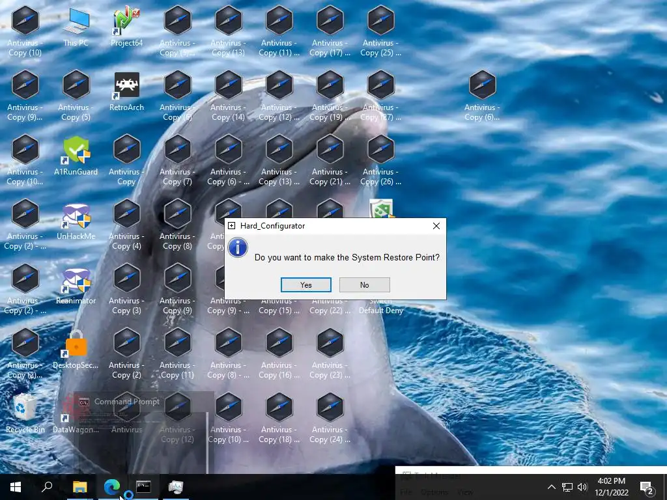Screen dimensions: 667x500
Task: Select Antivirus - Copy (15) icon
Action: tap(279, 306)
